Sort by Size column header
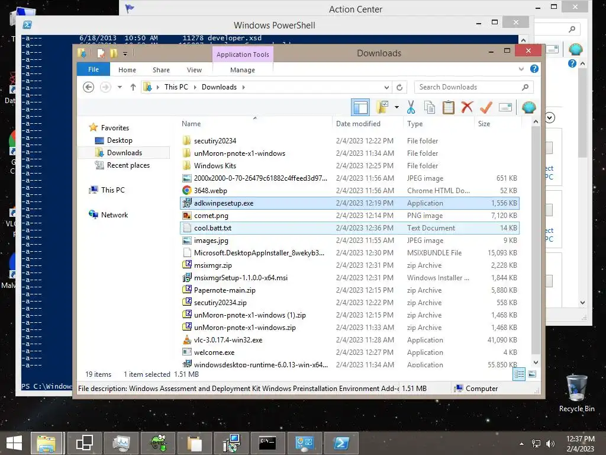Image resolution: width=606 pixels, height=455 pixels. click(484, 124)
